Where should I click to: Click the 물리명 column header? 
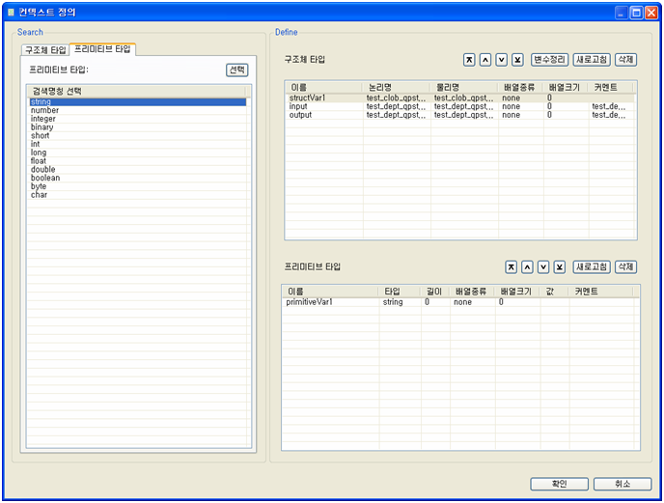464,88
